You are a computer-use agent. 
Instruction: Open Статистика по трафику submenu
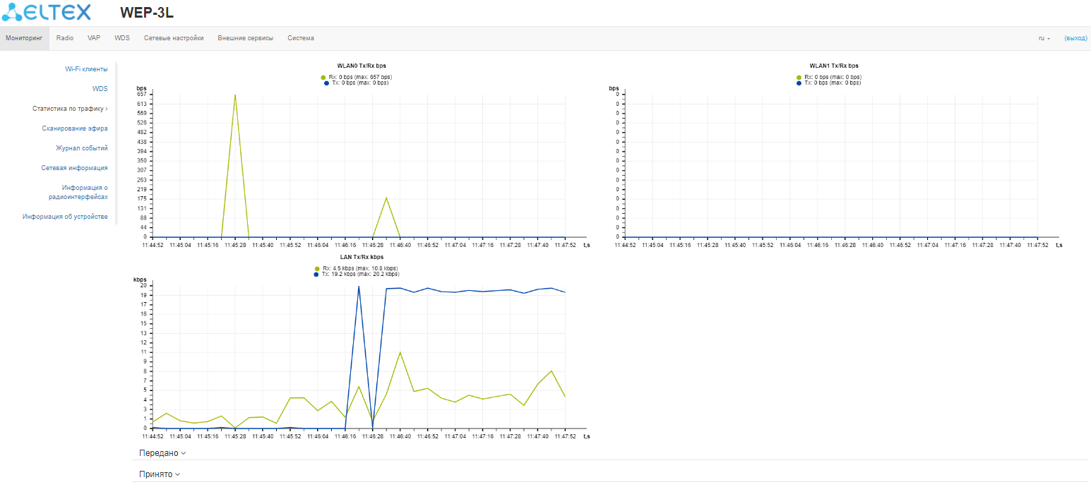pyautogui.click(x=70, y=109)
